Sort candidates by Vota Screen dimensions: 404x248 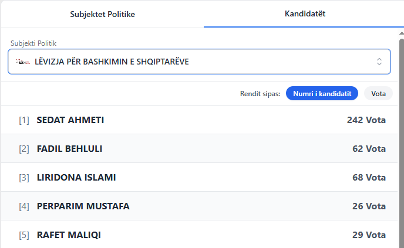(378, 93)
